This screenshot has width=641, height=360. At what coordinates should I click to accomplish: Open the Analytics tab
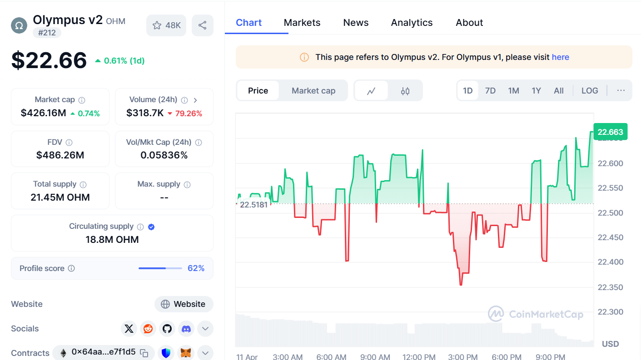click(412, 22)
